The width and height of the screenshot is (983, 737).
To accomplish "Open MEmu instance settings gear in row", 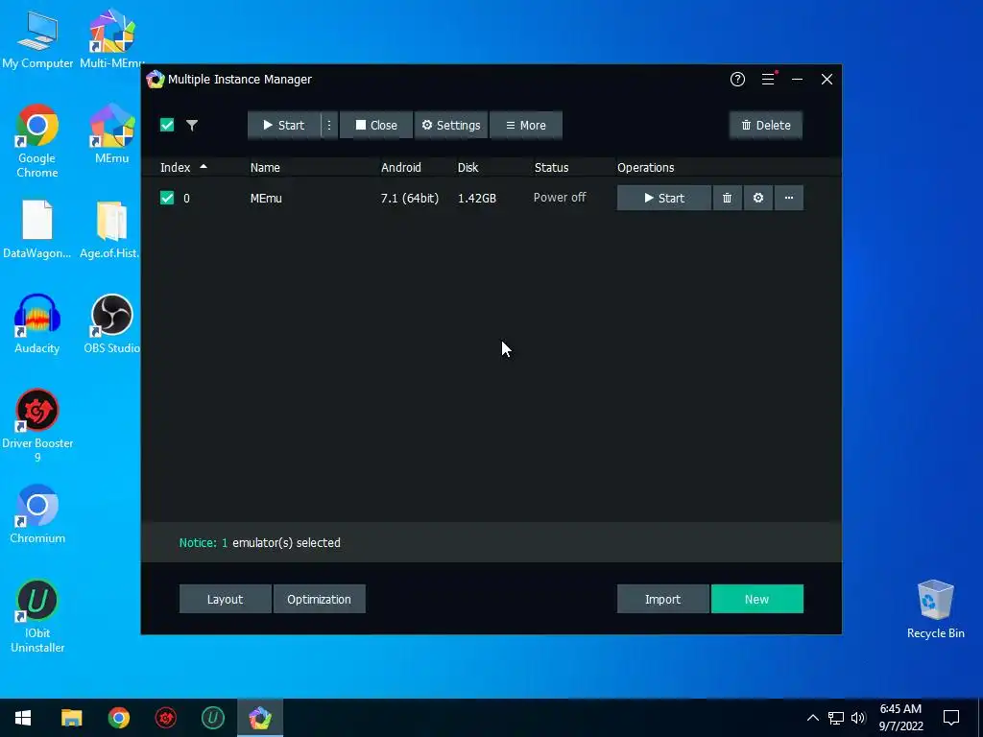I will click(x=758, y=198).
